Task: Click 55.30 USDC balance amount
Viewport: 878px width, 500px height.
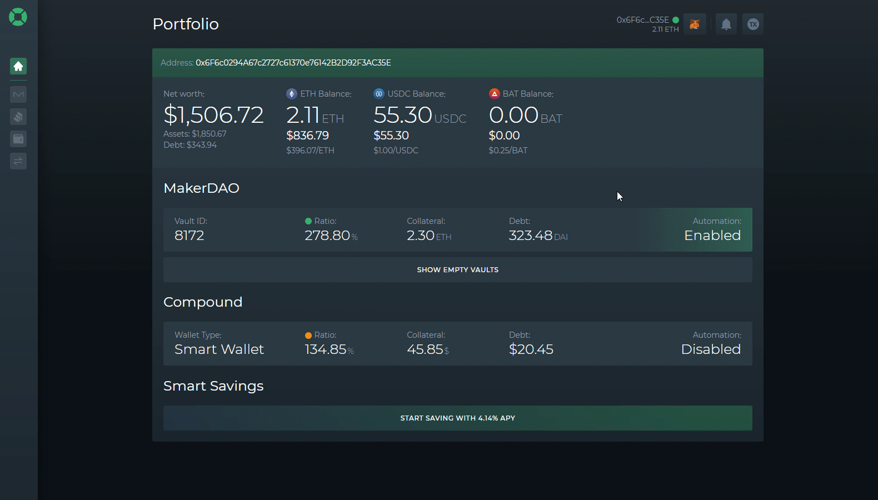Action: (x=420, y=115)
